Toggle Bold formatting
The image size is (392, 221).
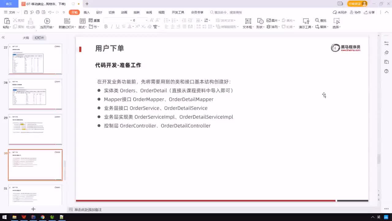pos(106,27)
